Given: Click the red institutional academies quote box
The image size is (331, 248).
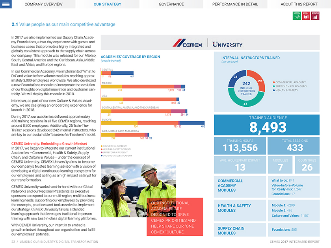Looking at the screenshot, I should (175, 217).
